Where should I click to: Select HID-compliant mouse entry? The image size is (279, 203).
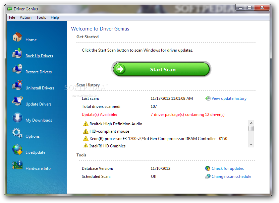coord(109,131)
